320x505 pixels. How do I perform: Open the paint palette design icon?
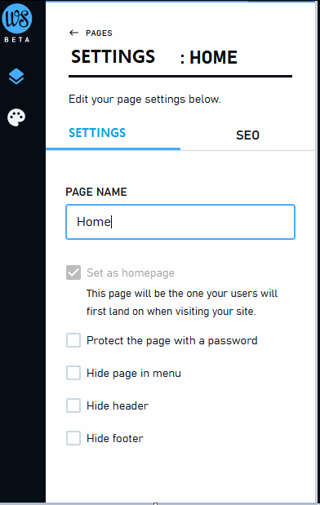click(x=16, y=117)
